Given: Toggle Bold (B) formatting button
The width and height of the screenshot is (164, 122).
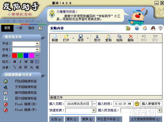Looking at the screenshot, I should coord(15,62).
